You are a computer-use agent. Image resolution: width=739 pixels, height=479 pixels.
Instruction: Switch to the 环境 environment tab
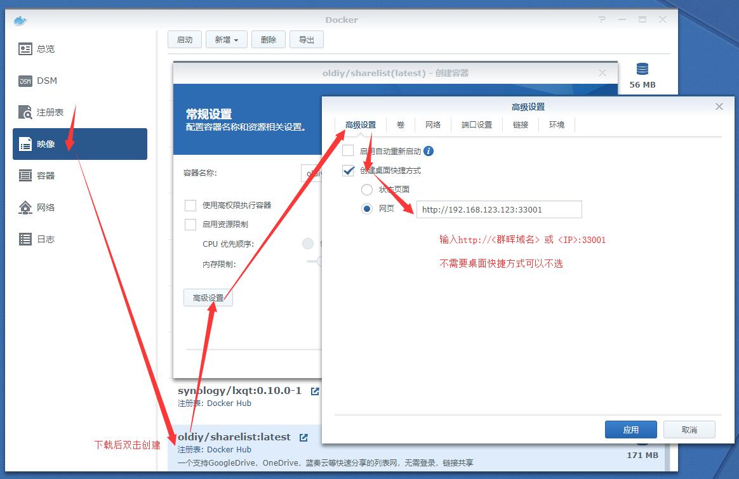click(557, 125)
